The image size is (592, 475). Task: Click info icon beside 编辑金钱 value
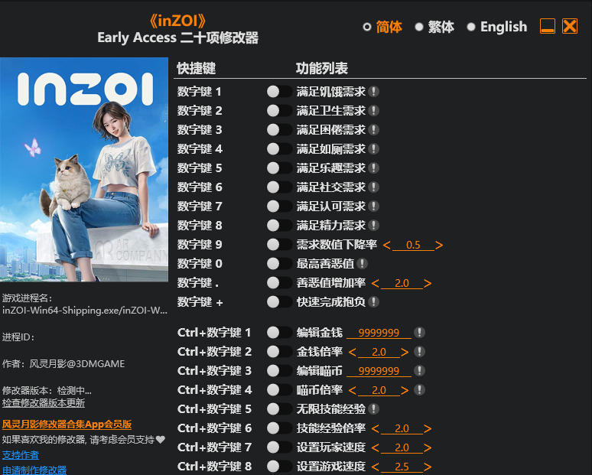(x=419, y=332)
